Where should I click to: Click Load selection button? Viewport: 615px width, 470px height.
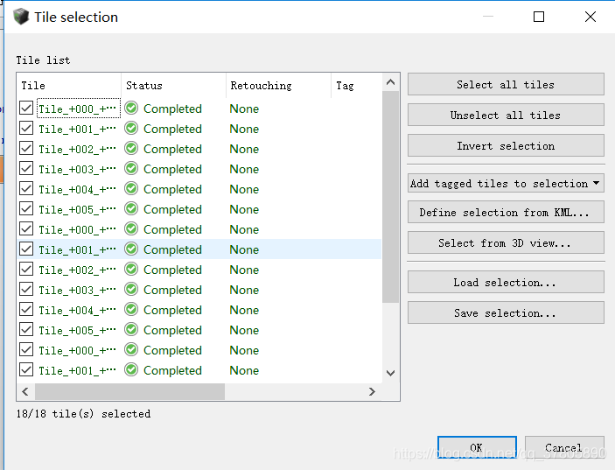506,282
